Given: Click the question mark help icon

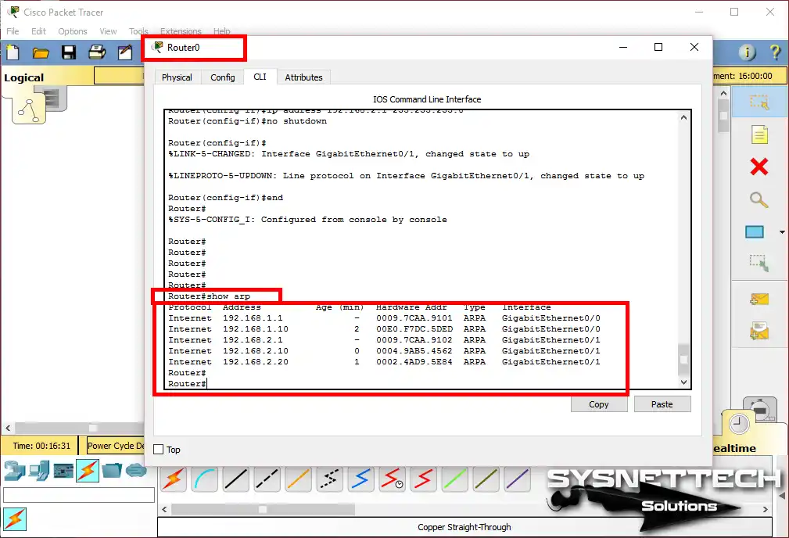Looking at the screenshot, I should [775, 52].
